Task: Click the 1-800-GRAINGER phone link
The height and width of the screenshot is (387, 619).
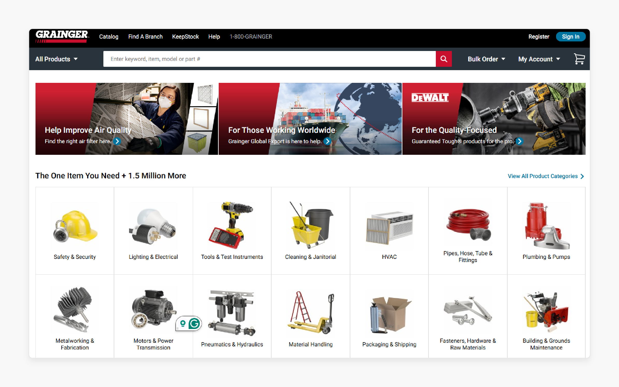Action: pyautogui.click(x=251, y=36)
